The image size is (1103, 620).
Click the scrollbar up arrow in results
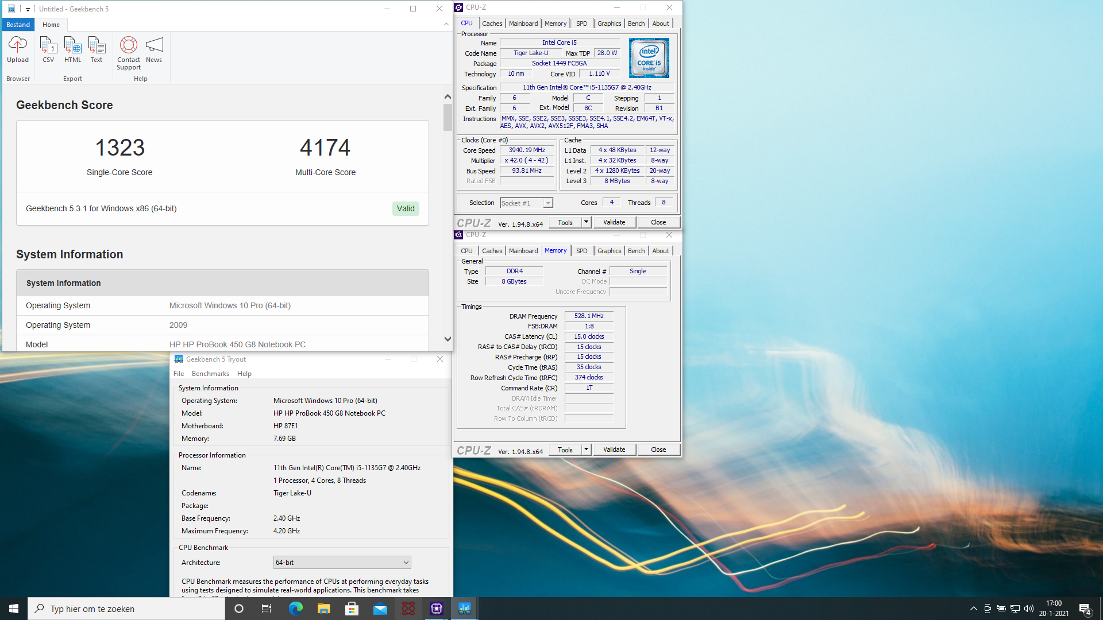[x=448, y=97]
